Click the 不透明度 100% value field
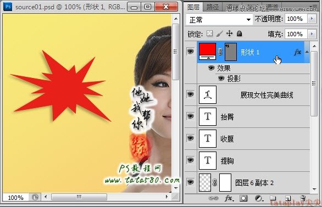Screen dimensions: 322x207 296,19
